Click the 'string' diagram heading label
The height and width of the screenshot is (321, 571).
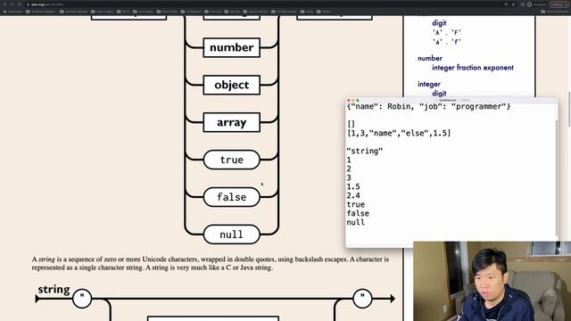click(x=54, y=290)
